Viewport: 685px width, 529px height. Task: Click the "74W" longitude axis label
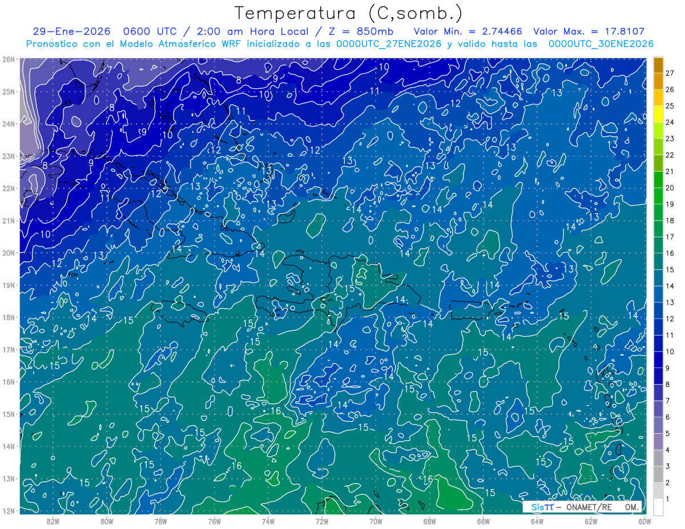coord(268,520)
